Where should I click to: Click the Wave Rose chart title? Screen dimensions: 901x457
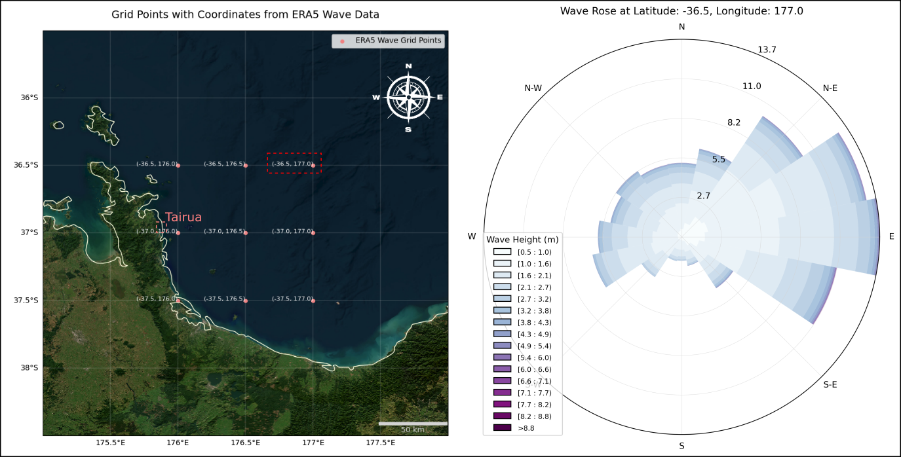pyautogui.click(x=681, y=11)
